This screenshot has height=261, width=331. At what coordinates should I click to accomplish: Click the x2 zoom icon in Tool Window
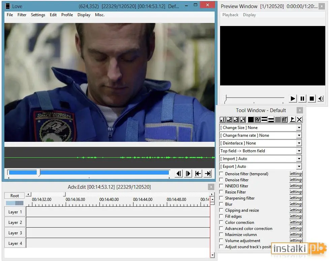[229, 120]
